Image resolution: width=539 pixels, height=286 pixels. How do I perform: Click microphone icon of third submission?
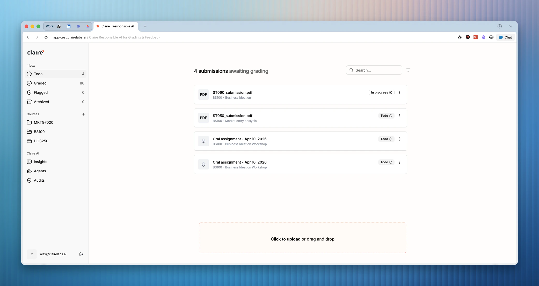[203, 141]
